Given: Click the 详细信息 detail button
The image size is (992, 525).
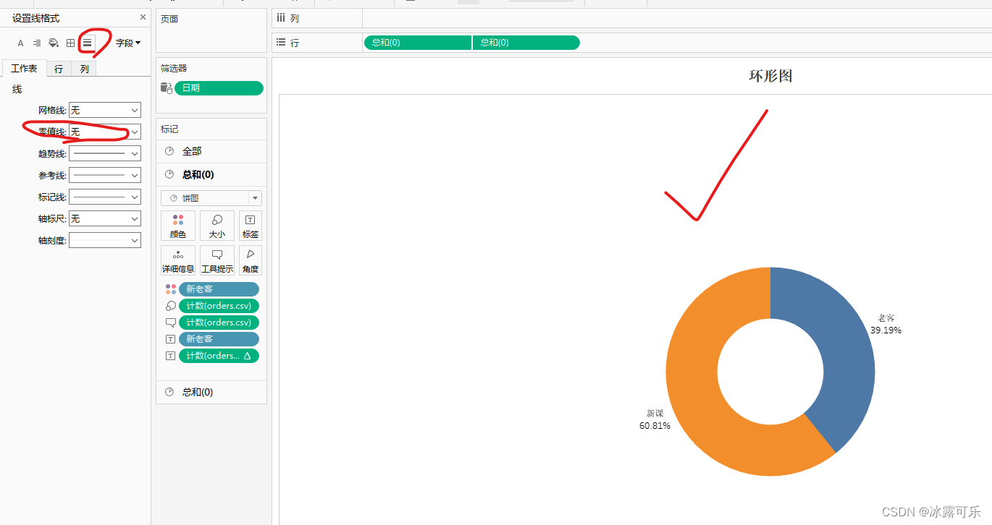Looking at the screenshot, I should tap(178, 260).
